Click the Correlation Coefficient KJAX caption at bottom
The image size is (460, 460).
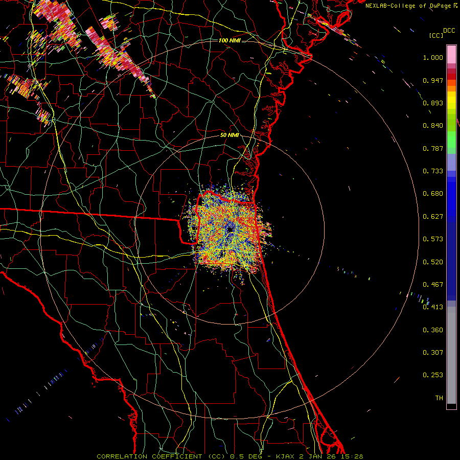(230, 456)
